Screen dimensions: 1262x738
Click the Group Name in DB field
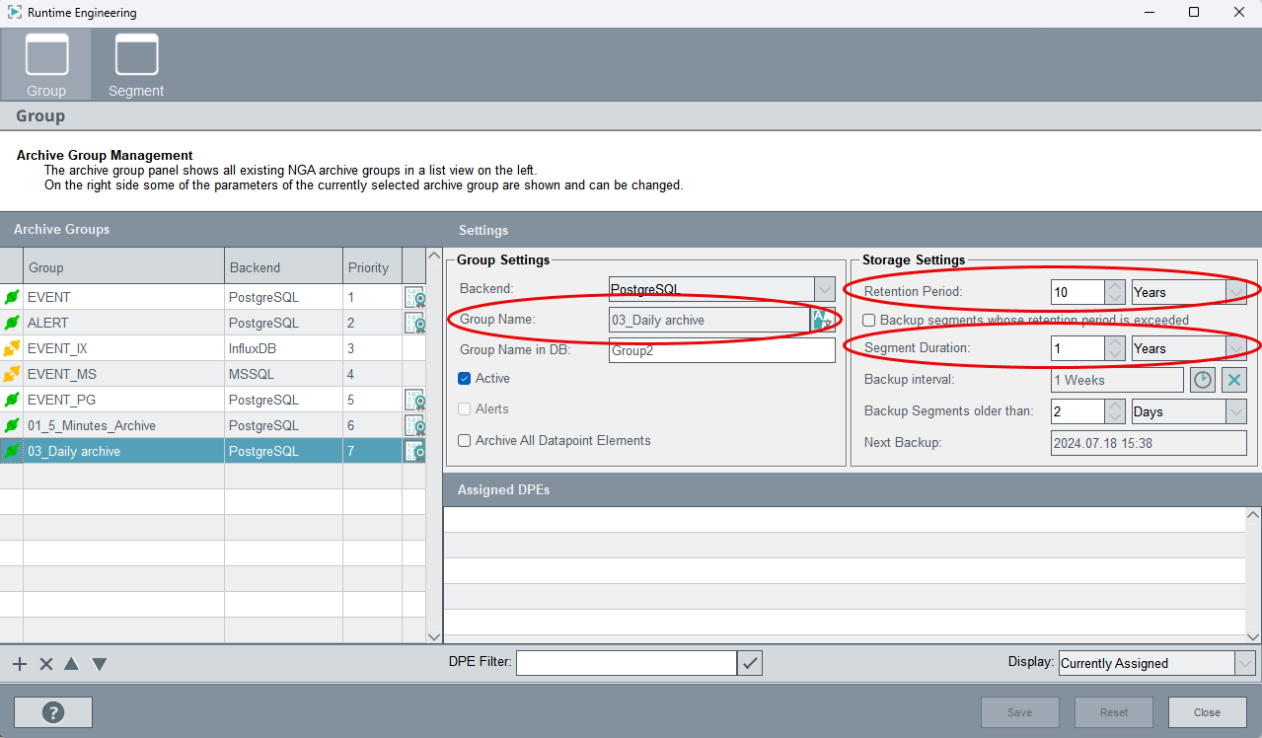(722, 350)
